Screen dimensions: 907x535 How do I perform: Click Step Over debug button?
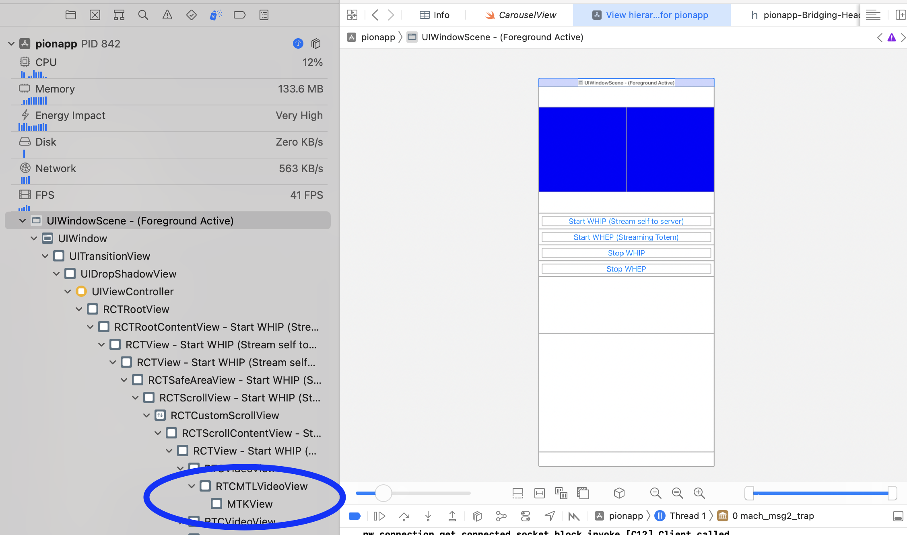[404, 516]
